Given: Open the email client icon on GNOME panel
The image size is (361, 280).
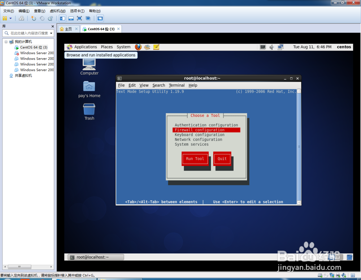Looking at the screenshot, I should point(147,47).
